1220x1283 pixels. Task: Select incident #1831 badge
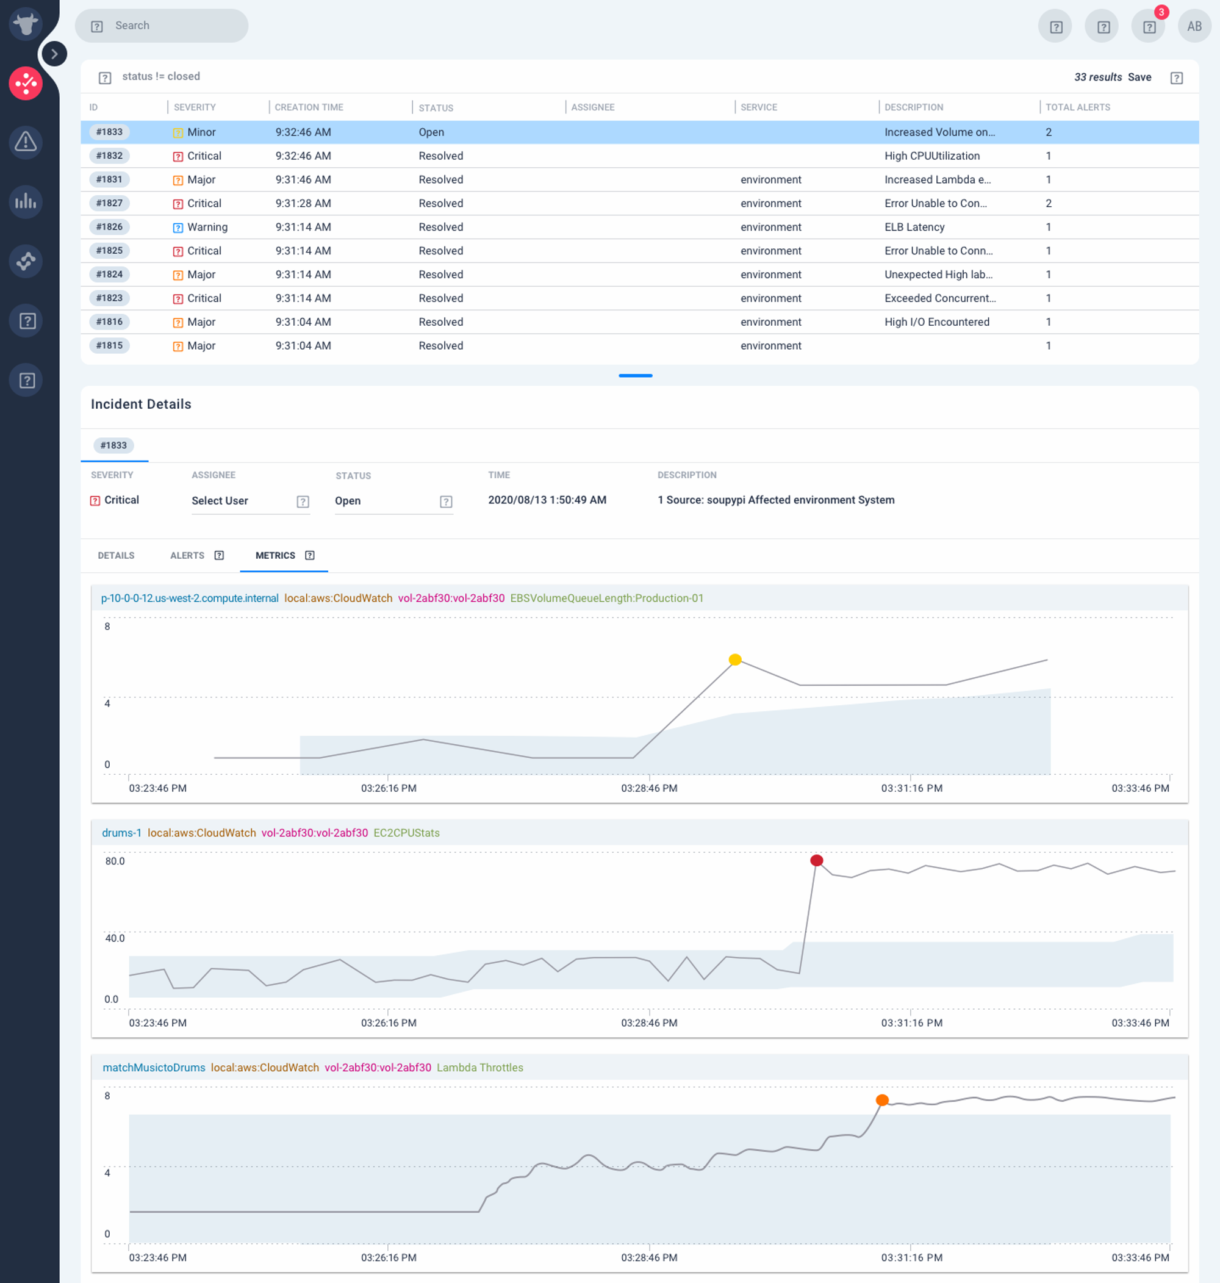pos(109,179)
